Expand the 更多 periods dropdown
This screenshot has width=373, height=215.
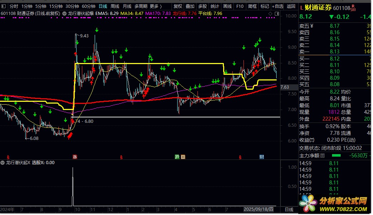[156, 6]
